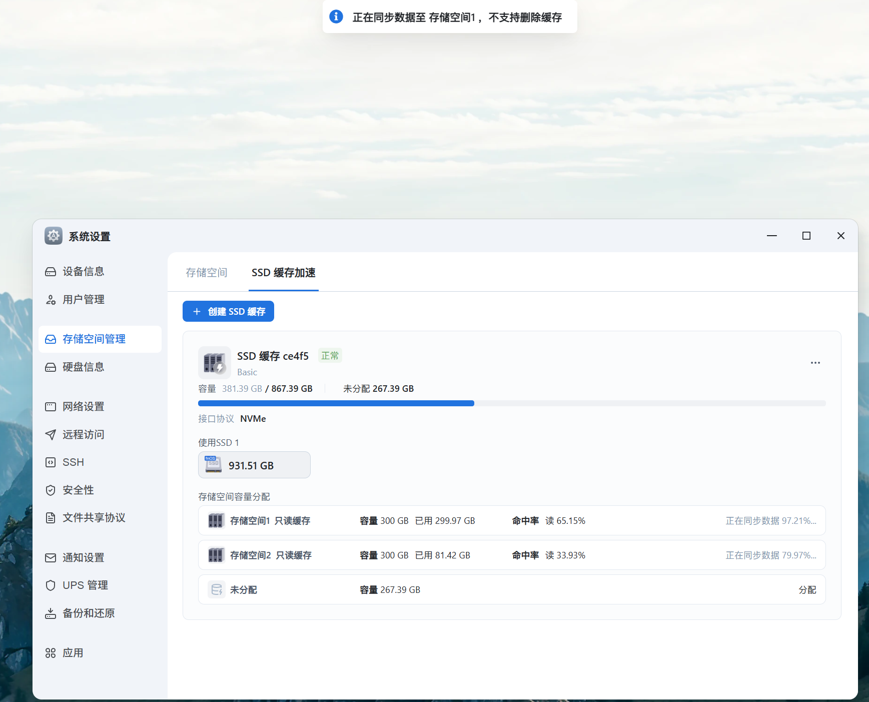The width and height of the screenshot is (869, 702).
Task: Click the SSD 缓存 ce4f5 drive icon
Action: click(x=215, y=363)
